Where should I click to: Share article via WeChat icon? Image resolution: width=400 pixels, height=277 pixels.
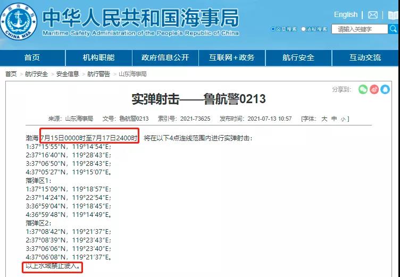click(363, 89)
